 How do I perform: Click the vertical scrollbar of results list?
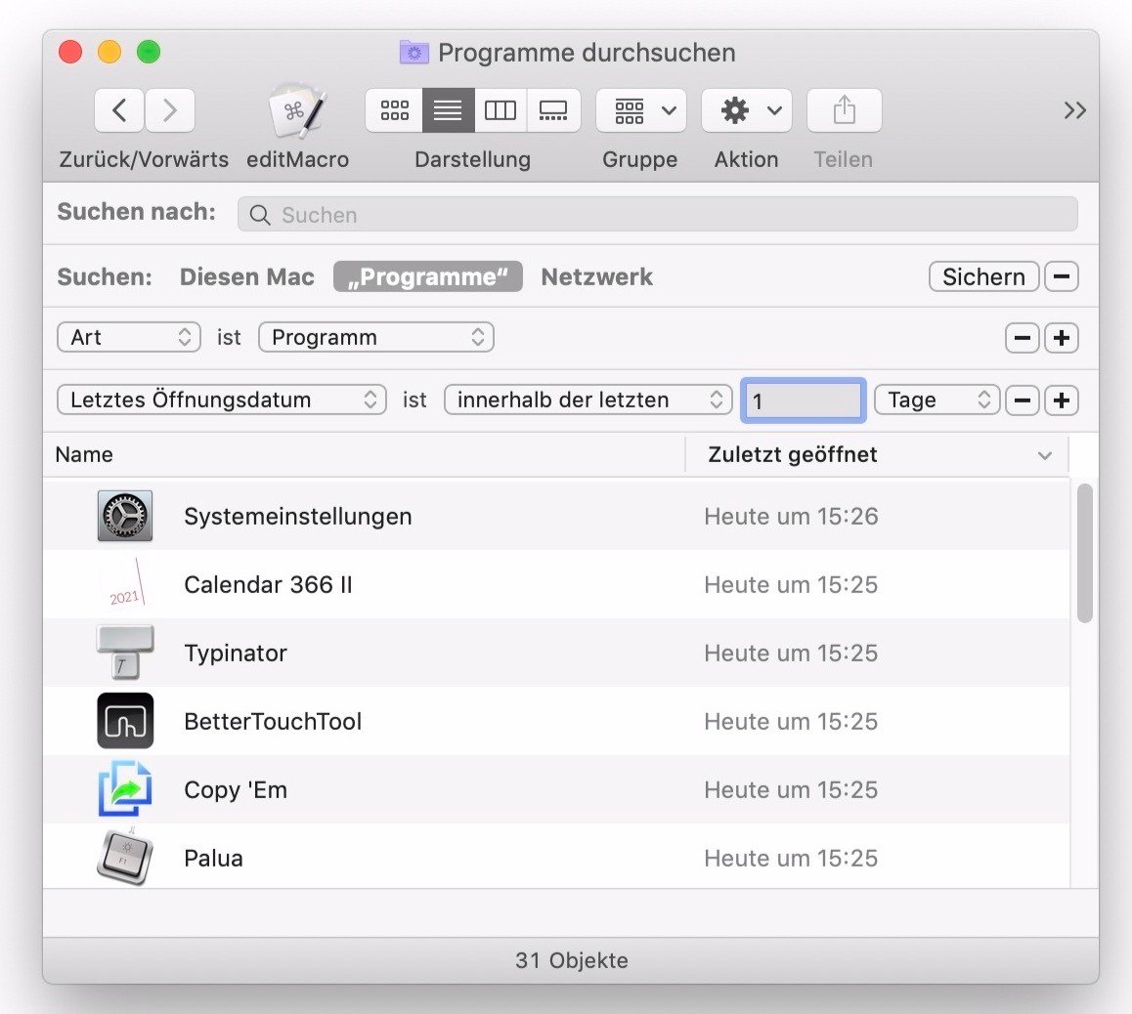click(x=1084, y=553)
